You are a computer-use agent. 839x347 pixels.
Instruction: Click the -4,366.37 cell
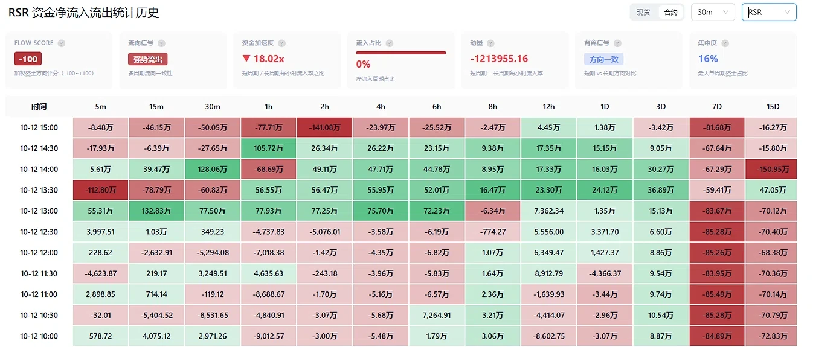click(x=605, y=273)
